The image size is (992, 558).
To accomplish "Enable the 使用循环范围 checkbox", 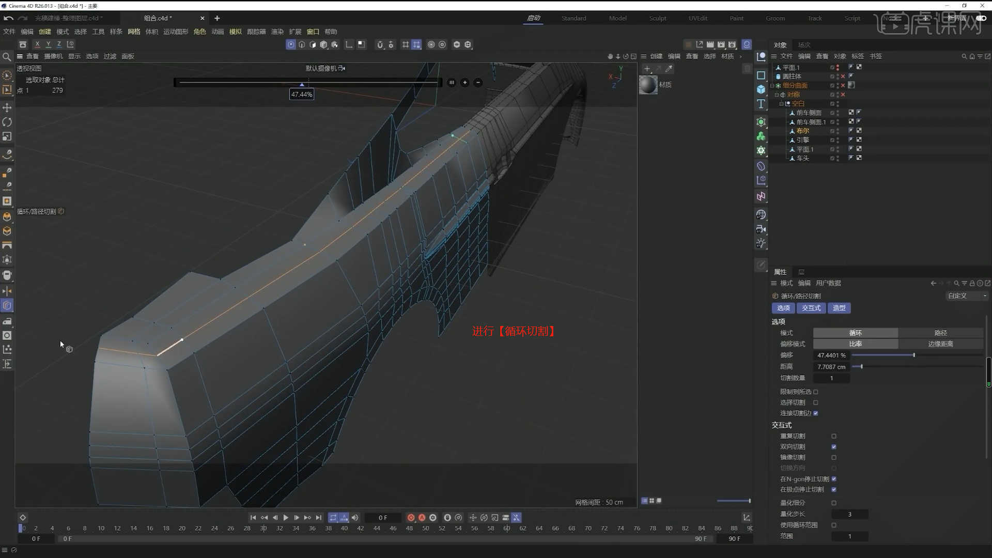I will pyautogui.click(x=834, y=525).
